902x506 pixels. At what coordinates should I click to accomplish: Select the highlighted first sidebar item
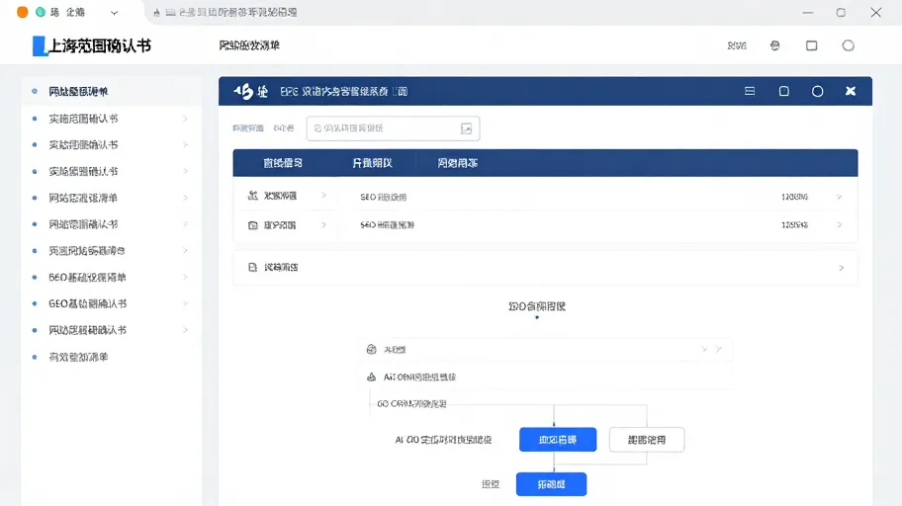coord(112,92)
